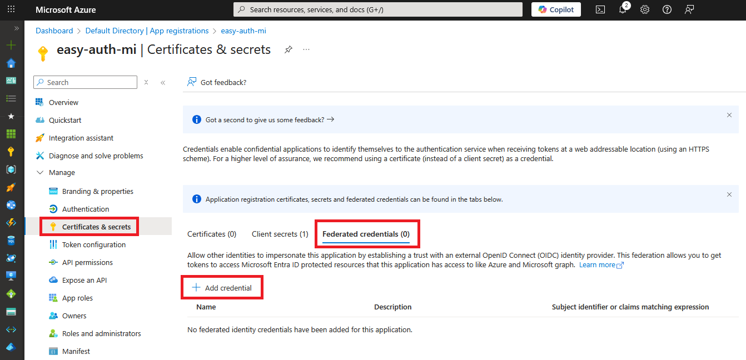Open the Learn more link
The width and height of the screenshot is (746, 360).
tap(601, 265)
